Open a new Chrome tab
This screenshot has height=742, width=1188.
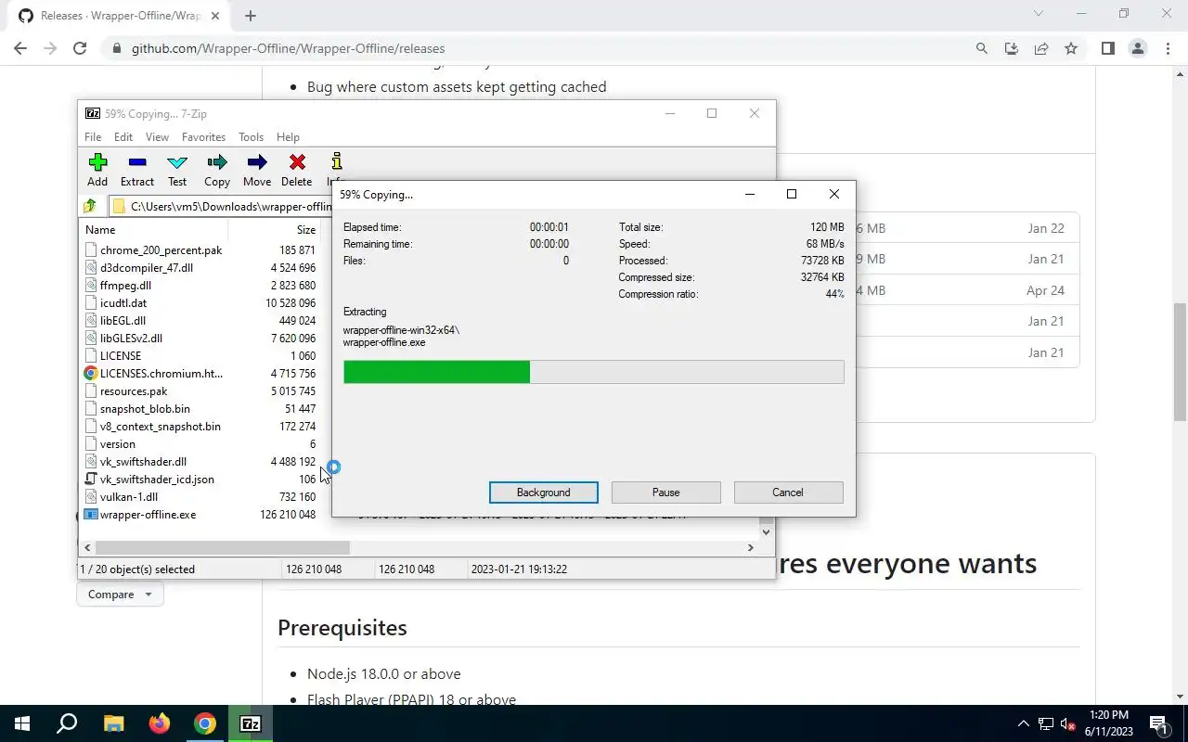(251, 16)
